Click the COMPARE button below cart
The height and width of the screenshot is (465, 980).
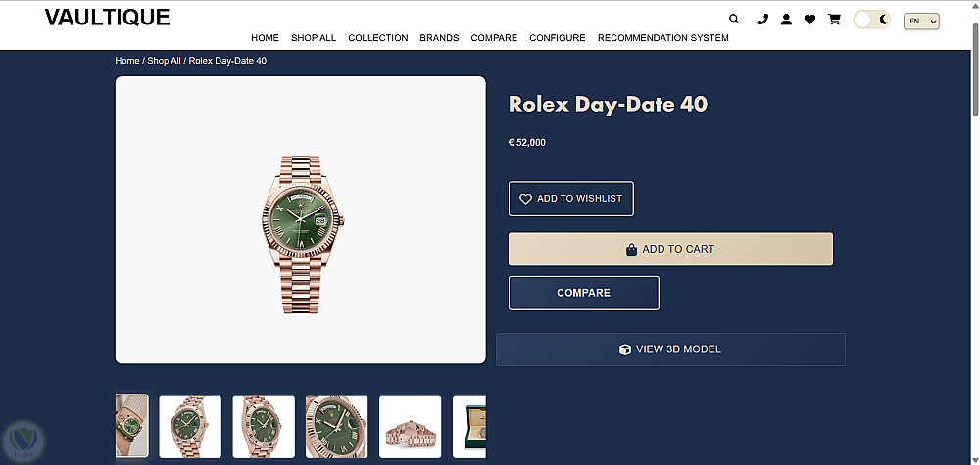(x=583, y=293)
